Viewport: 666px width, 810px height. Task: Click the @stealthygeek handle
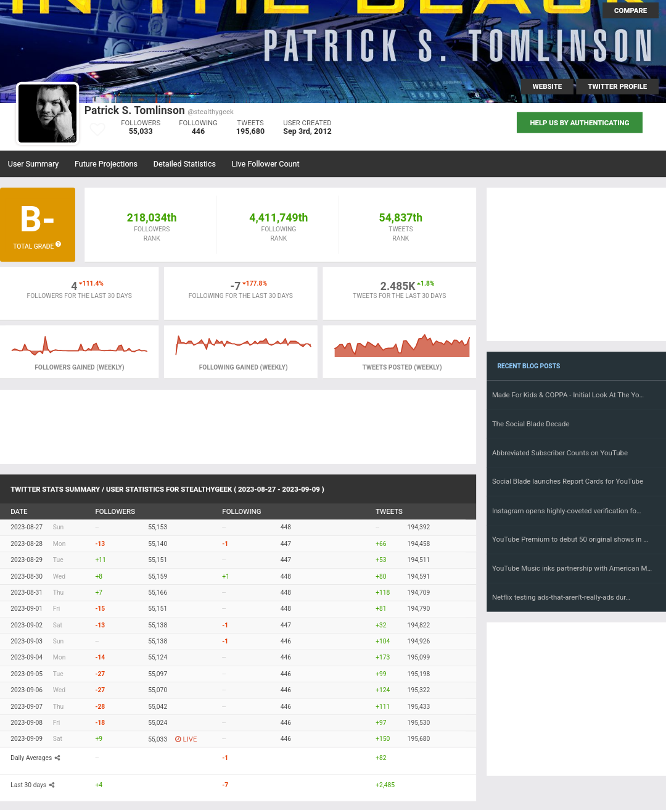[210, 112]
